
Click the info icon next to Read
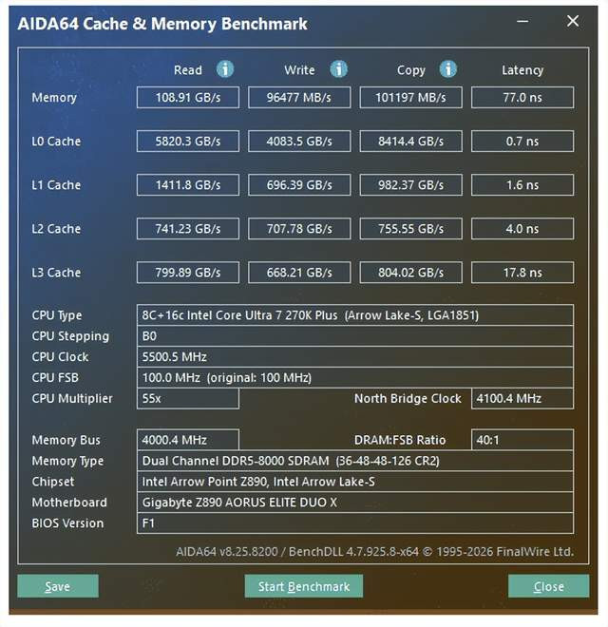pos(225,69)
